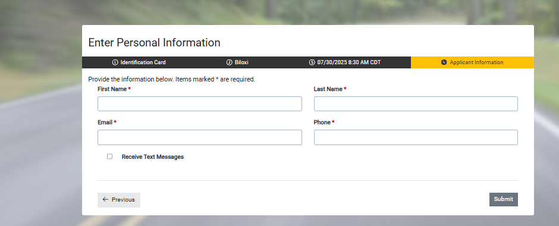Image resolution: width=559 pixels, height=226 pixels.
Task: Focus the Email input field
Action: click(x=200, y=137)
